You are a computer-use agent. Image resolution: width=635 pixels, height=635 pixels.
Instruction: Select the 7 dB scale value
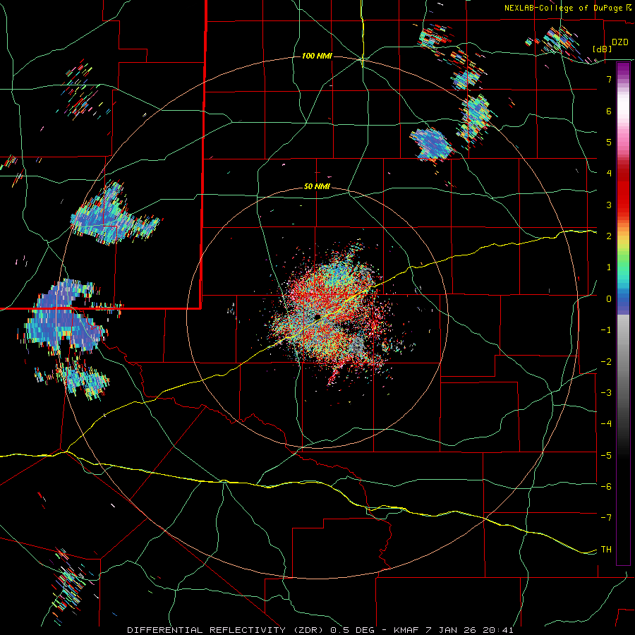click(609, 79)
